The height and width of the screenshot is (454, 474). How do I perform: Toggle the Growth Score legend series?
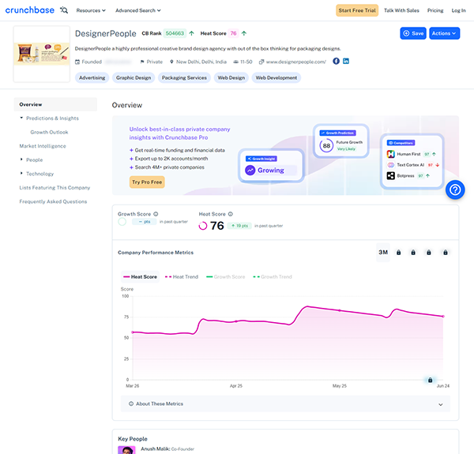pyautogui.click(x=225, y=276)
